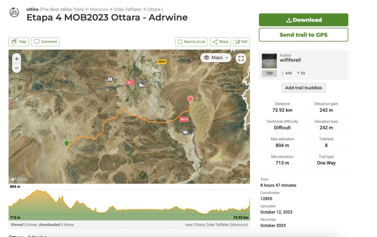Click the binoculars viewpoint marker on map
Screen dimensions: 377x237
(x=110, y=79)
